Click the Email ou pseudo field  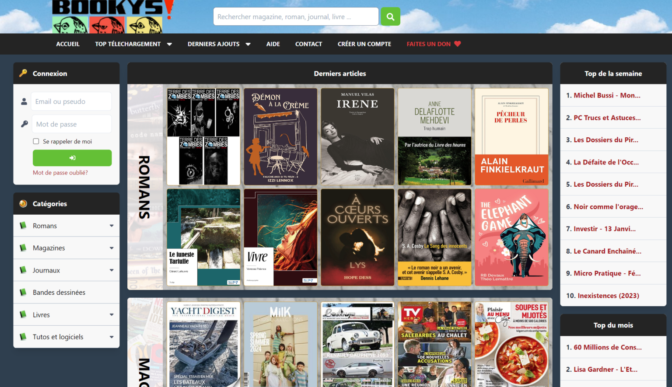point(71,101)
